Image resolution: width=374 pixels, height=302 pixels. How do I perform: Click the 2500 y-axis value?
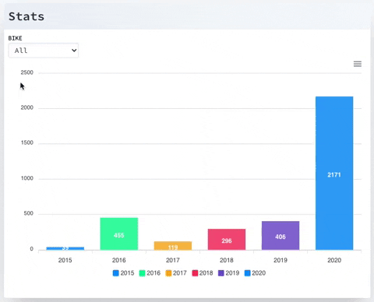tap(27, 72)
